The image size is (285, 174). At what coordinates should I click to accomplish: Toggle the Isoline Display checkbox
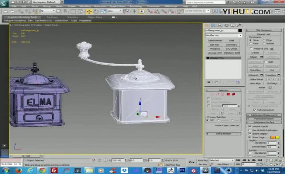pos(250,134)
